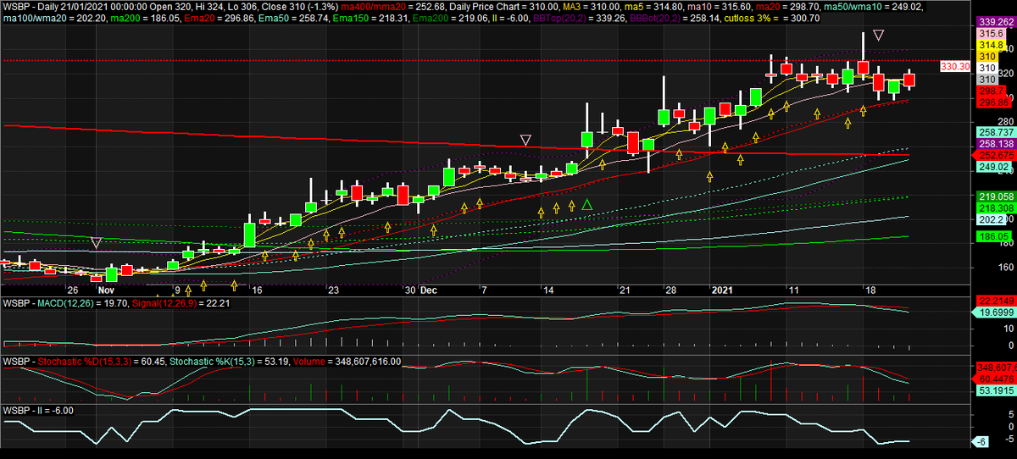Viewport: 1017px width, 459px height.
Task: Click the green up-triangle buy marker
Action: tap(586, 205)
